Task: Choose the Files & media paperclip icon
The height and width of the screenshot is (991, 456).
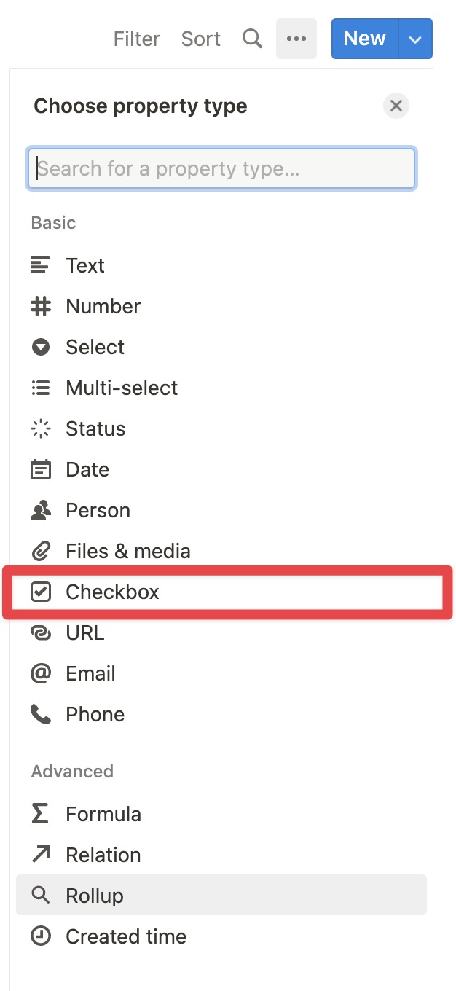Action: [41, 552]
